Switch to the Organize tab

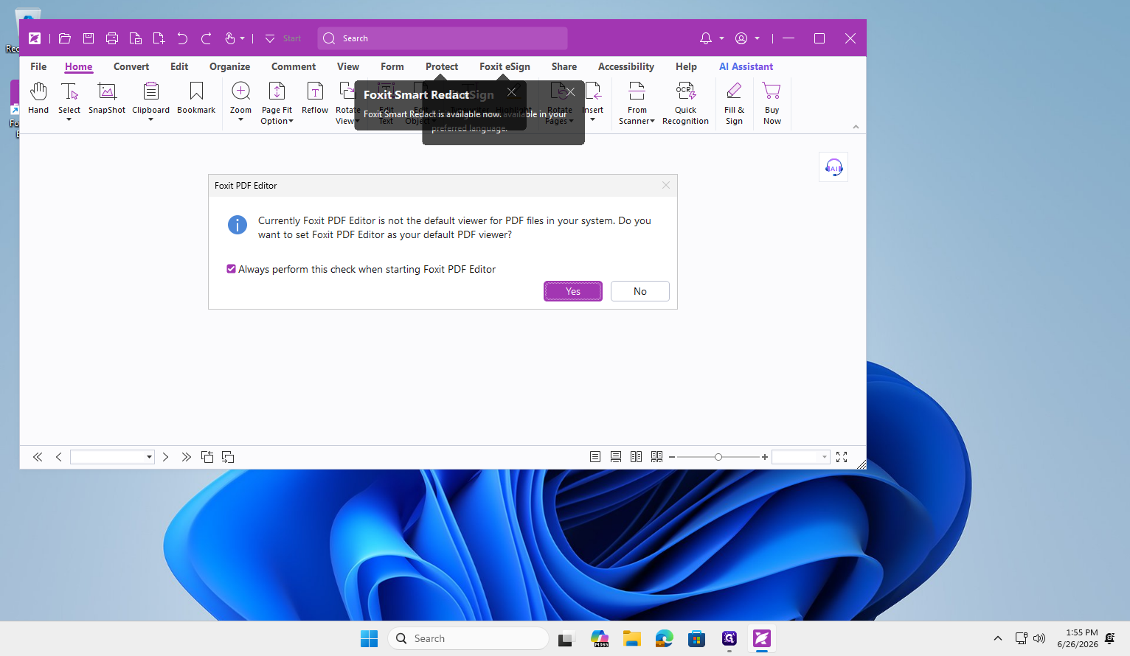tap(229, 66)
